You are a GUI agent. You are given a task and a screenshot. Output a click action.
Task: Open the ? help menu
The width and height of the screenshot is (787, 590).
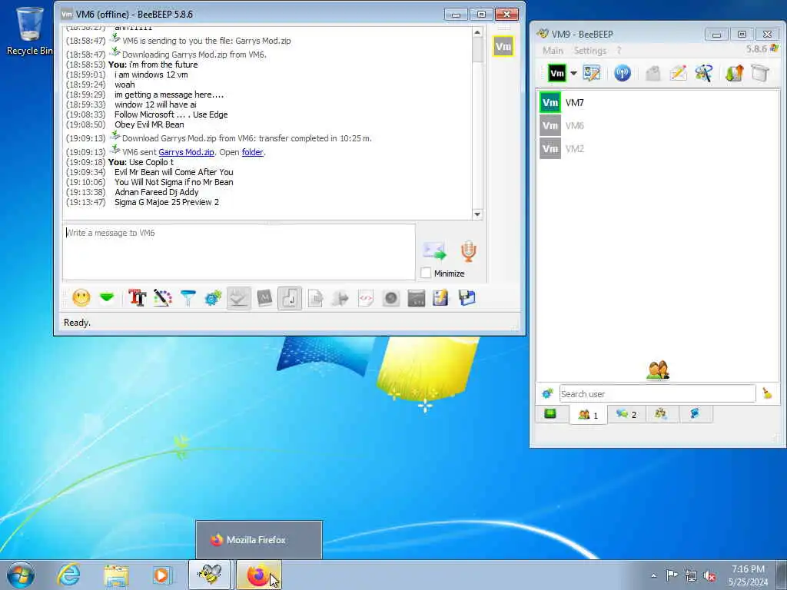619,51
